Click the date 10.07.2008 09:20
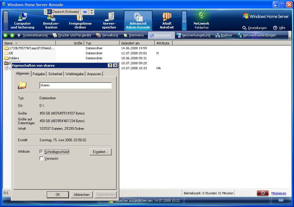This screenshot has height=207, width=294. point(134,63)
